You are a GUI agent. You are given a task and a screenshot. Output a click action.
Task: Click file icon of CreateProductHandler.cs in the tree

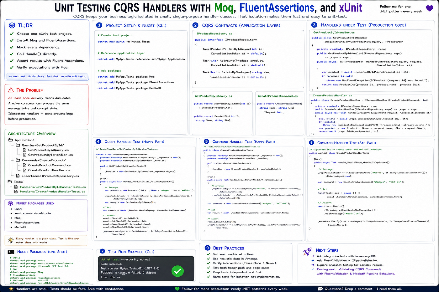(x=25, y=170)
